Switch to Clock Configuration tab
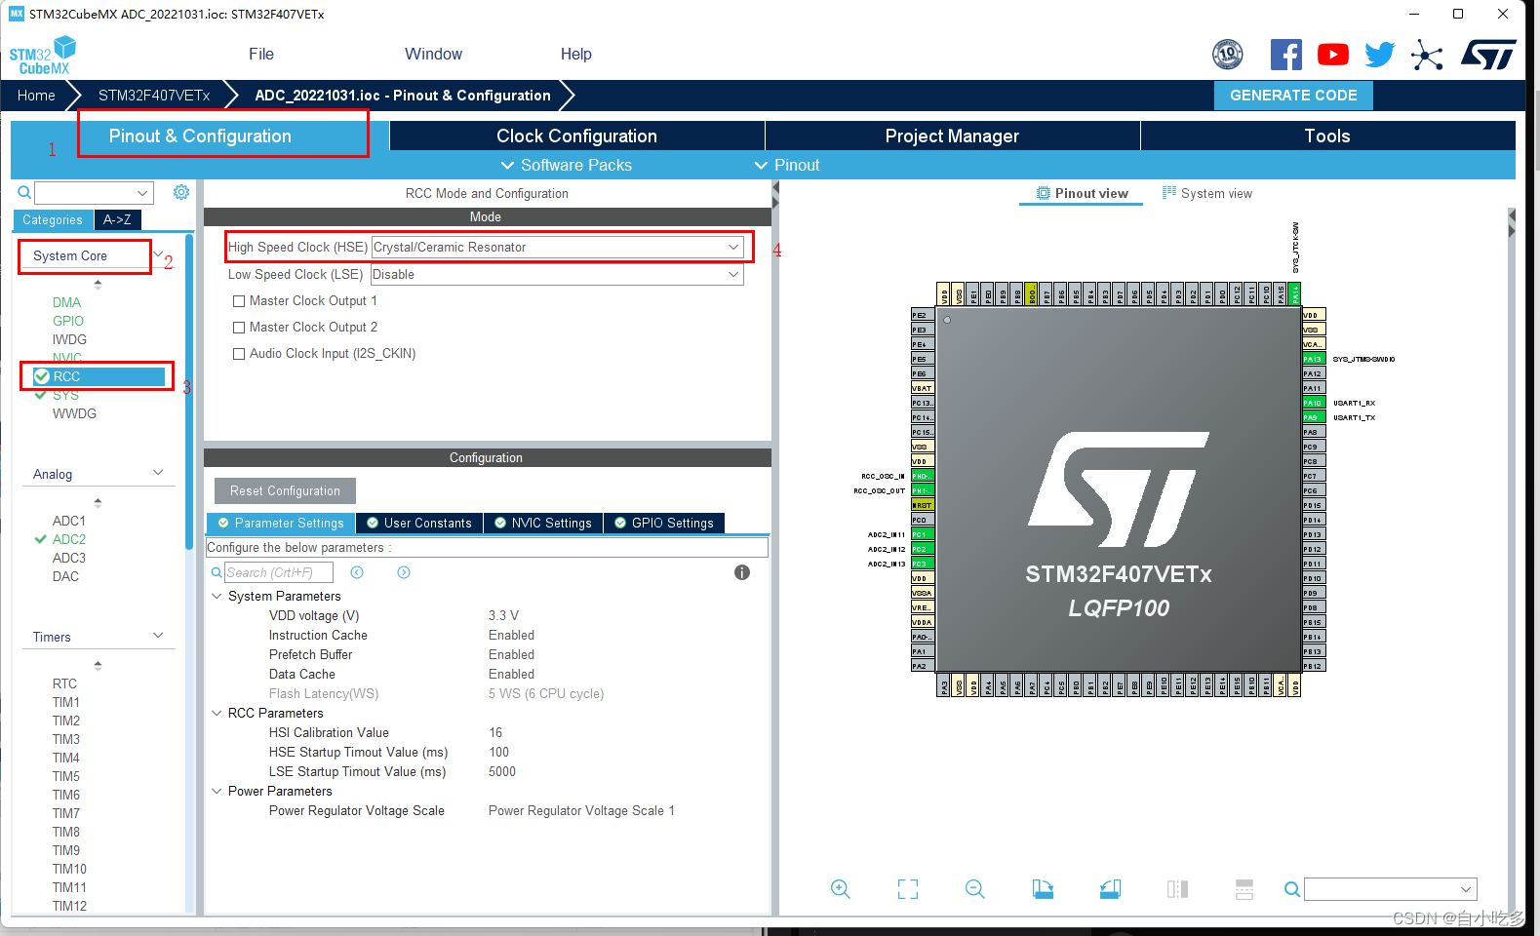 tap(576, 136)
